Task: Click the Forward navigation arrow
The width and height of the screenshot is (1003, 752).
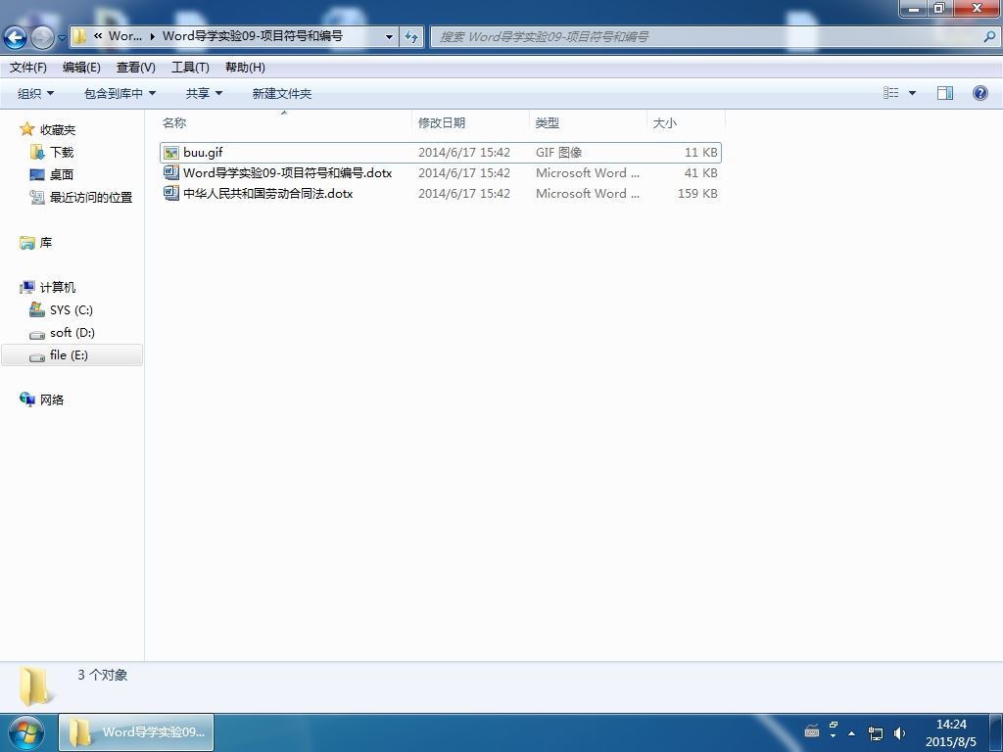Action: coord(42,38)
